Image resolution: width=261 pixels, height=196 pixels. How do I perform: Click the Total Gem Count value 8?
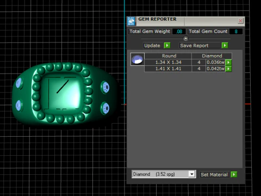point(236,32)
